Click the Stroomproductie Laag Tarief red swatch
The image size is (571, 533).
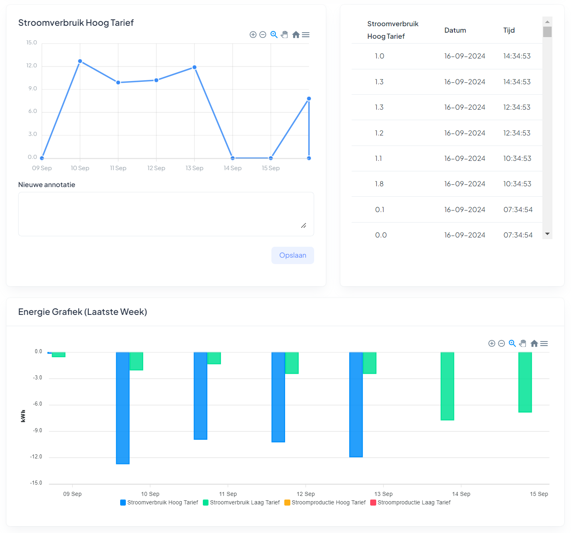(373, 502)
